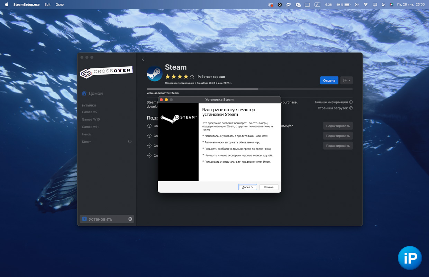Select the Heroic bottle

coord(86,134)
